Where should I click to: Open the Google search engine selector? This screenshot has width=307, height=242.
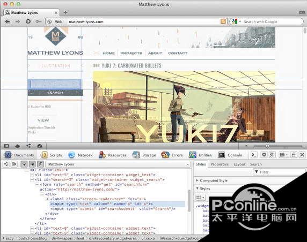236,21
